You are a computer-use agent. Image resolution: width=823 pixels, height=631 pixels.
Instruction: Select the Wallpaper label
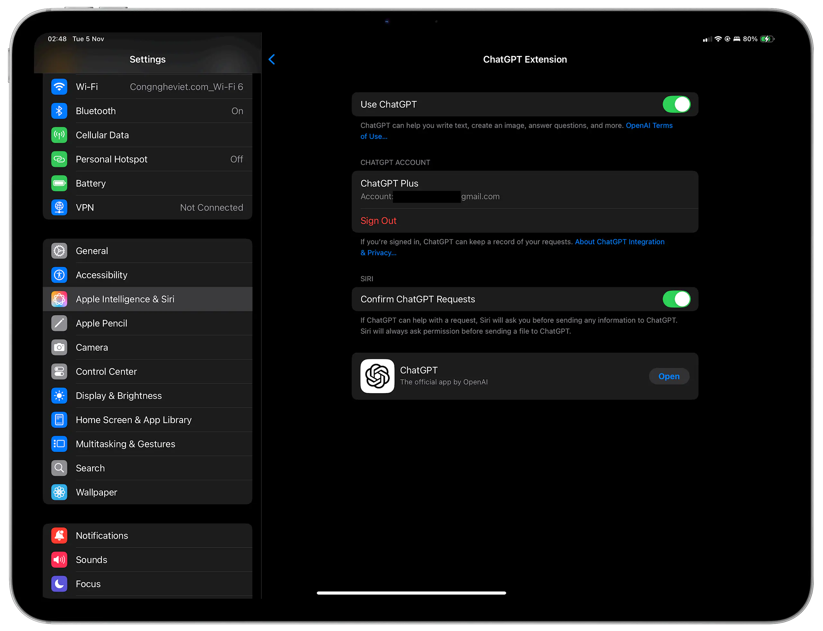coord(96,492)
